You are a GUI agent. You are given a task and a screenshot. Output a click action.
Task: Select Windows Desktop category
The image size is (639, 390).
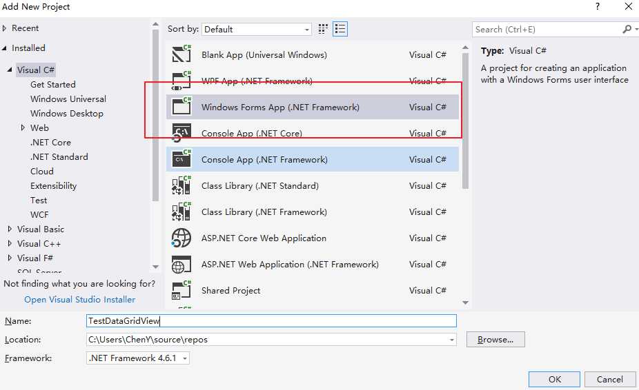tap(67, 113)
